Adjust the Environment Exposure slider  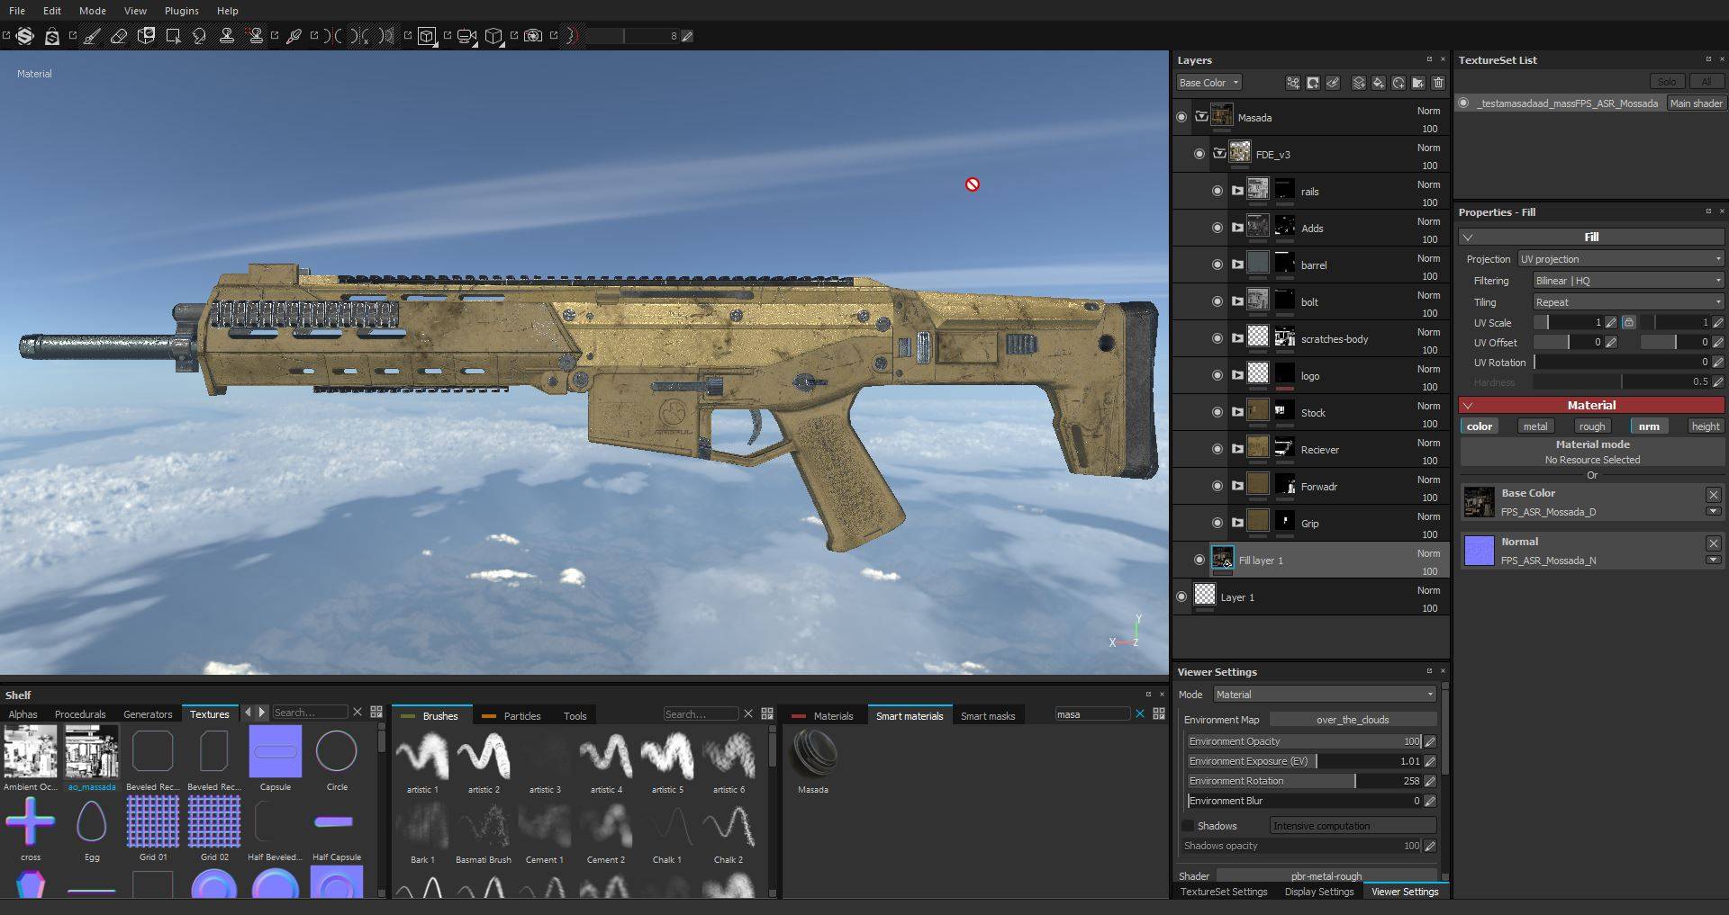[x=1303, y=761]
